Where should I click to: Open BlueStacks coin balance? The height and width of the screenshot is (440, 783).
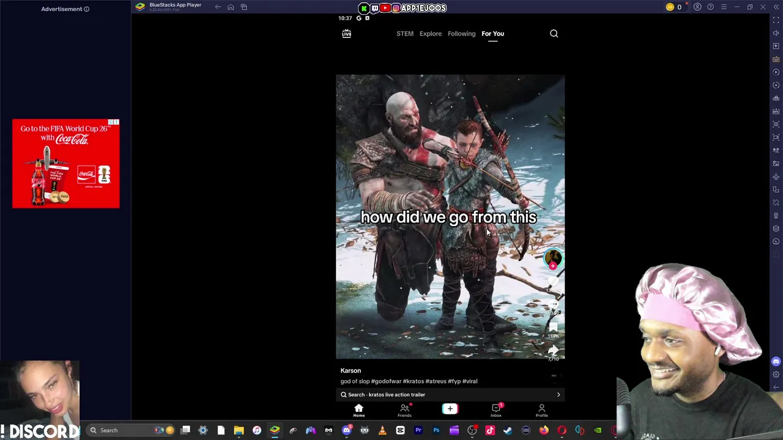coord(674,7)
